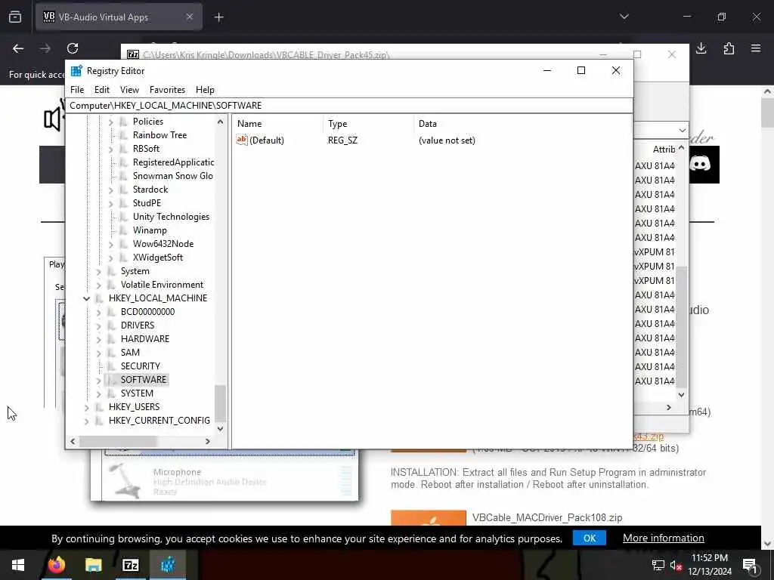
Task: Select the HARDWARE key
Action: pyautogui.click(x=144, y=339)
